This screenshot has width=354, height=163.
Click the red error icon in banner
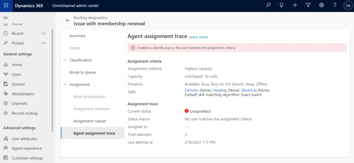(x=133, y=48)
